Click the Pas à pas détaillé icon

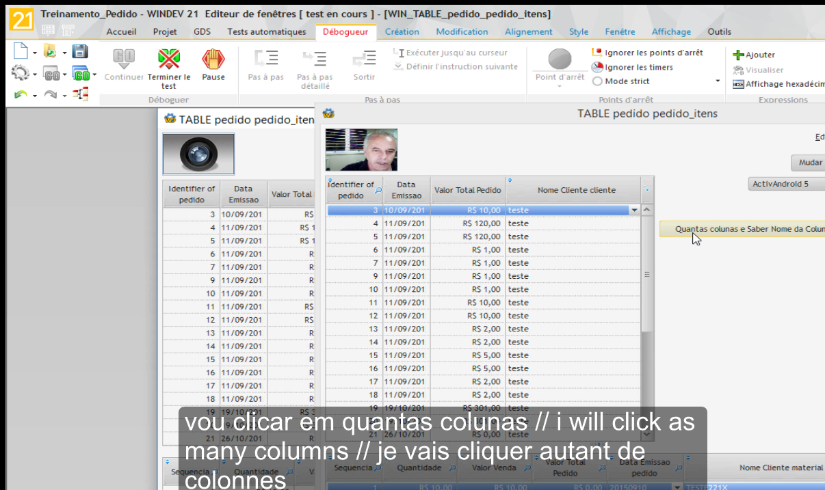click(x=315, y=59)
